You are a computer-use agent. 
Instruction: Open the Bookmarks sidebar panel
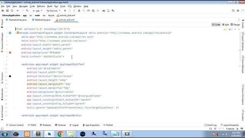(2, 94)
